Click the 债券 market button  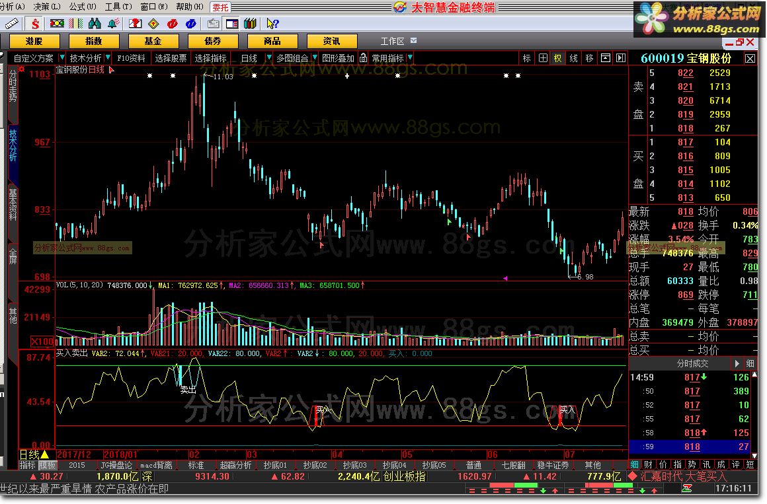(213, 41)
